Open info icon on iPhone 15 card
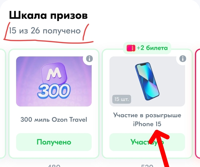 (183, 59)
